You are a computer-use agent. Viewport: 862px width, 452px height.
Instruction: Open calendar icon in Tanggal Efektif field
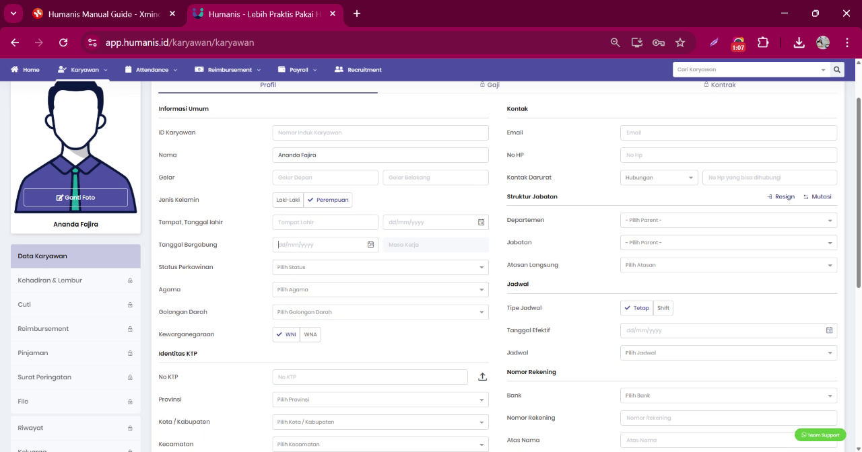point(829,330)
